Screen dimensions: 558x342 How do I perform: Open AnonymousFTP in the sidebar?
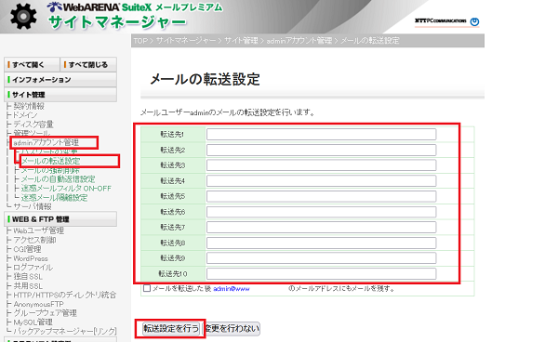click(x=38, y=304)
